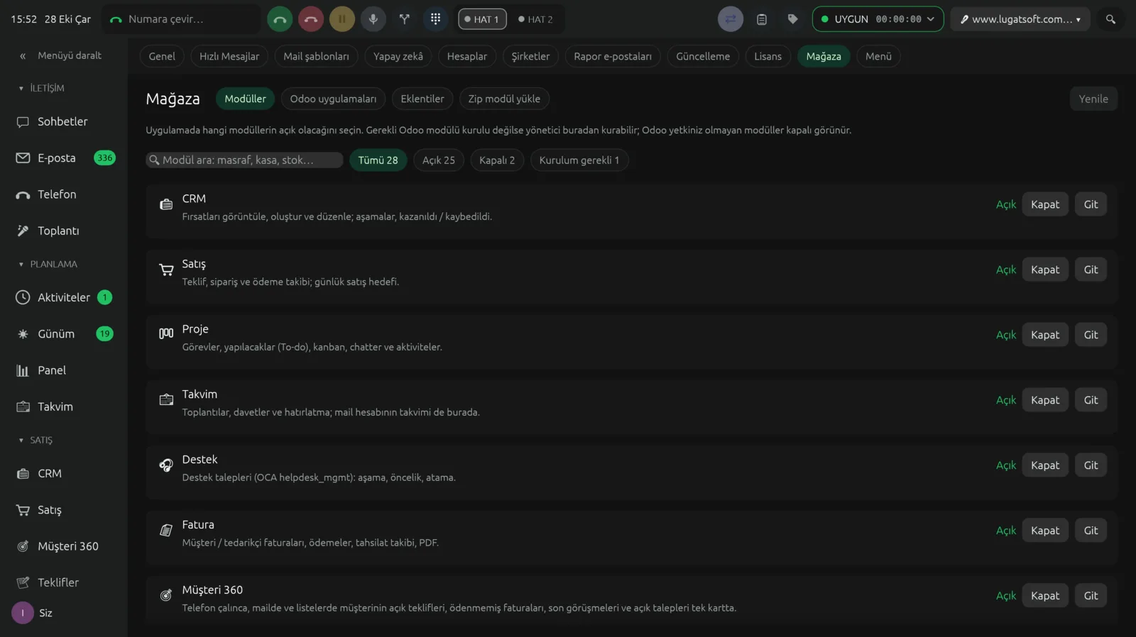1136x637 pixels.
Task: Open E-posta envelope icon in sidebar
Action: [23, 157]
